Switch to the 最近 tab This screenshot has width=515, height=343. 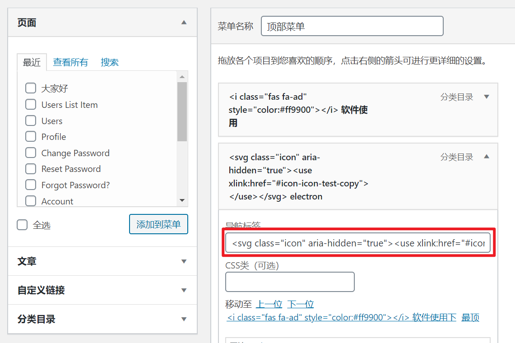pyautogui.click(x=32, y=62)
